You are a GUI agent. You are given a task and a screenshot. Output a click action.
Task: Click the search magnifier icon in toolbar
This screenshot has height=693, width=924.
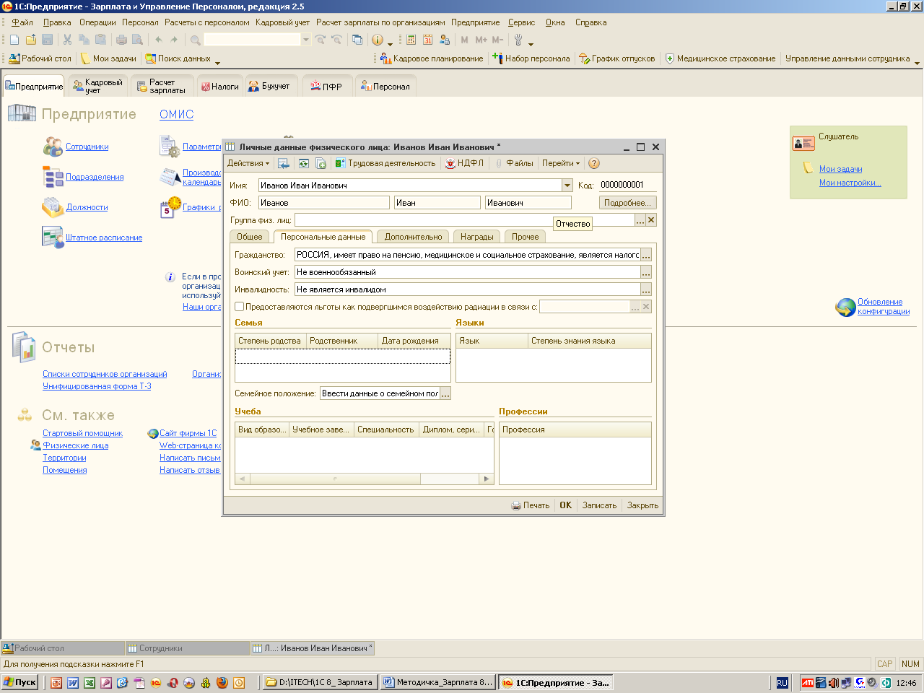(195, 40)
